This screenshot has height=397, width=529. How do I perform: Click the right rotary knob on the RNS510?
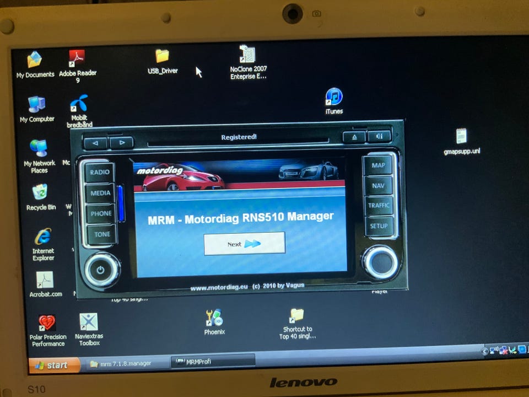(381, 262)
